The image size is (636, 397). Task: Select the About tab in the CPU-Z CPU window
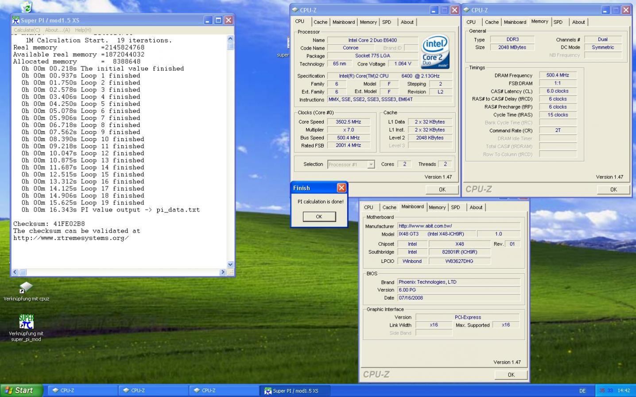(407, 22)
